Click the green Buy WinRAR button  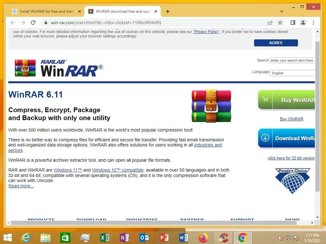tap(287, 100)
